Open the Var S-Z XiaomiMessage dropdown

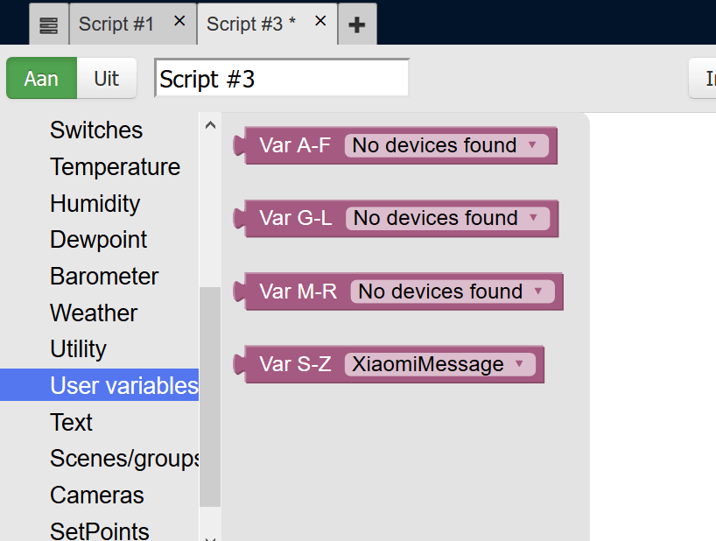[x=439, y=364]
